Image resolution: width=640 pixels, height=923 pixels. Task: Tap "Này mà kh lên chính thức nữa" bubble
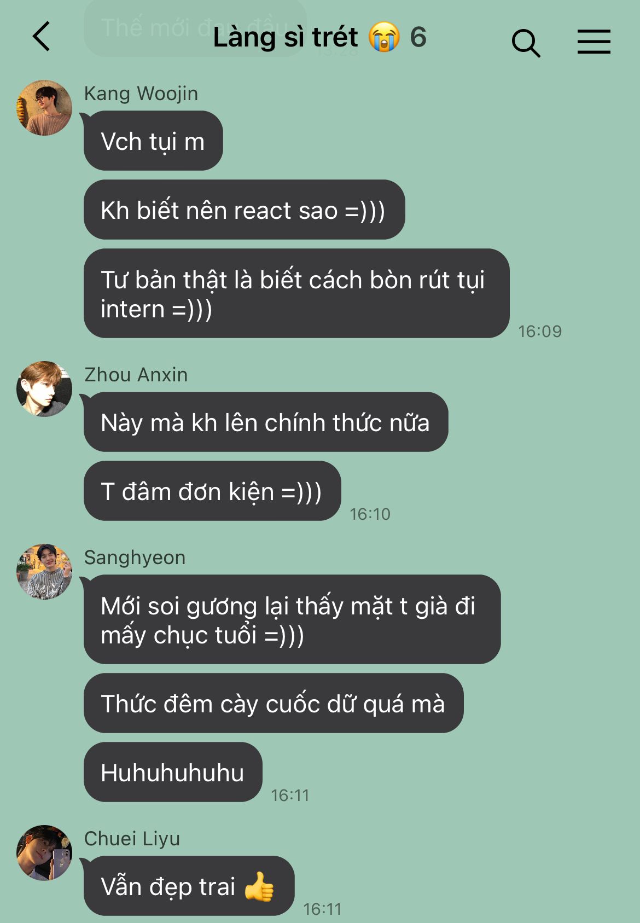pos(266,422)
